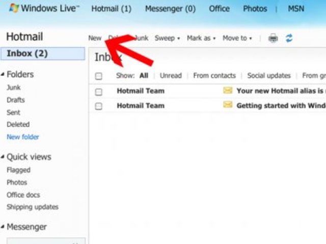The width and height of the screenshot is (326, 244).
Task: Click the Windows Live logo
Action: 44,8
